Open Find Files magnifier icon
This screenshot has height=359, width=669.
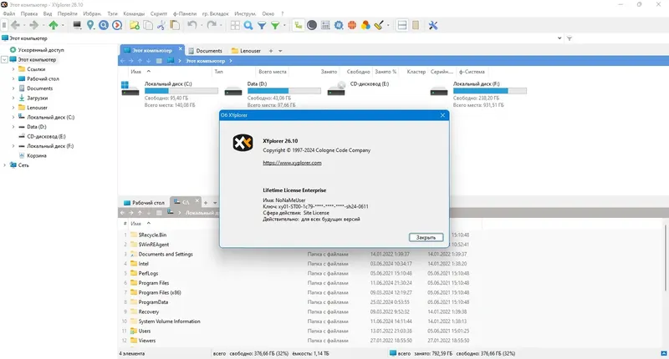(x=248, y=26)
